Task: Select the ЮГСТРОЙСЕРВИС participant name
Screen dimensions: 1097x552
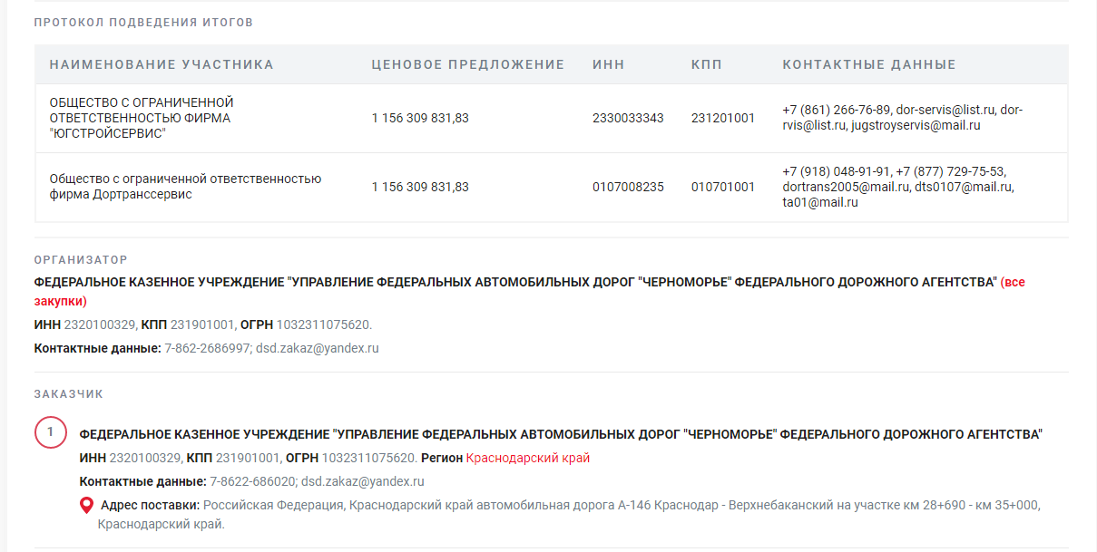Action: point(142,118)
